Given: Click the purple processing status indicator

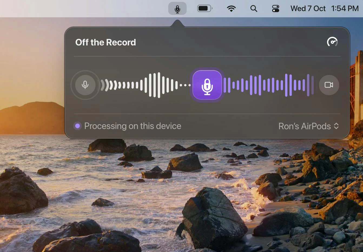Looking at the screenshot, I should [x=78, y=126].
